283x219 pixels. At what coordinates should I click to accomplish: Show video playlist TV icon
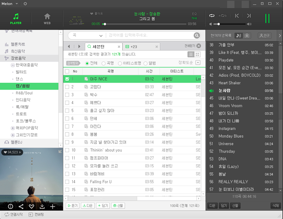(247, 36)
